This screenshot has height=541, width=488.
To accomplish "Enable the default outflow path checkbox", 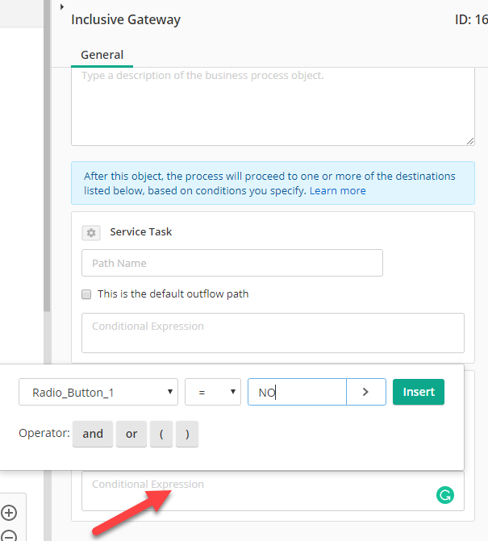I will (x=86, y=294).
